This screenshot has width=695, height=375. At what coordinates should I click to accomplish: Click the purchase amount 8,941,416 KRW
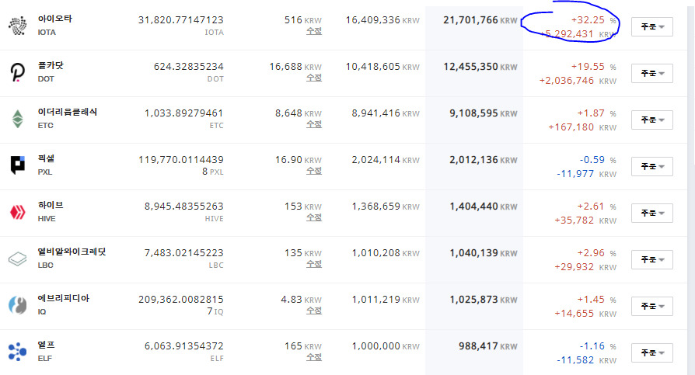point(386,113)
